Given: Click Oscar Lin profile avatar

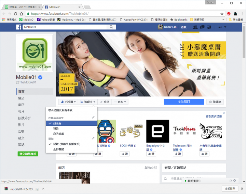Looking at the screenshot, I should pyautogui.click(x=160, y=27).
